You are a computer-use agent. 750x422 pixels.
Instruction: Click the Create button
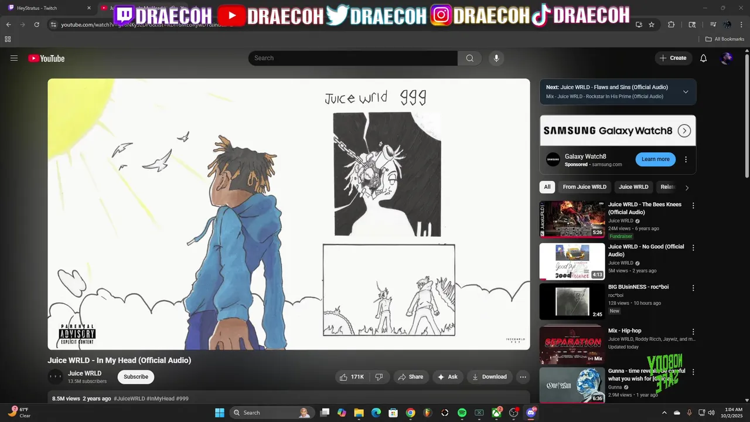pyautogui.click(x=673, y=58)
